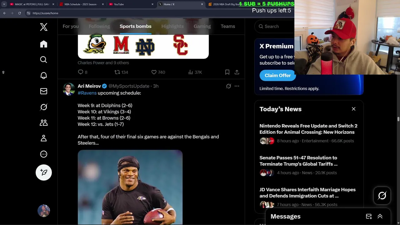Switch to For you tab
The width and height of the screenshot is (400, 225).
point(71,26)
